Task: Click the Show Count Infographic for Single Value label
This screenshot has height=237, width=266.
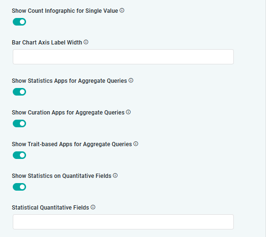Action: coord(65,11)
